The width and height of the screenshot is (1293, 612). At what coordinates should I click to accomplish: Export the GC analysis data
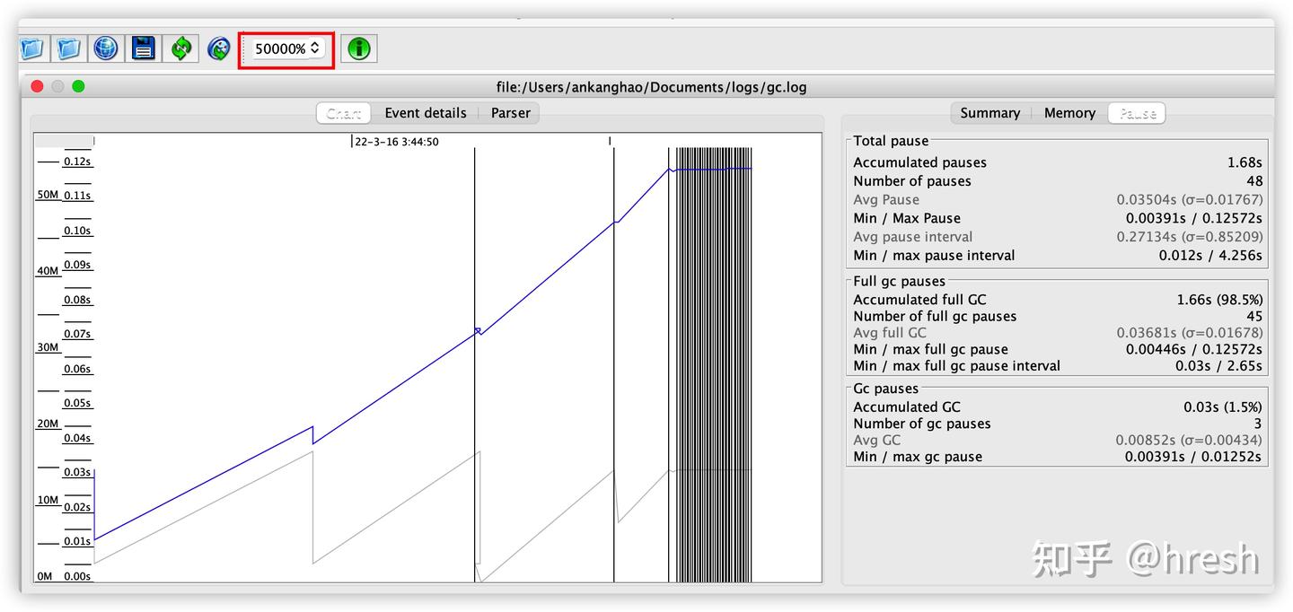pyautogui.click(x=143, y=48)
